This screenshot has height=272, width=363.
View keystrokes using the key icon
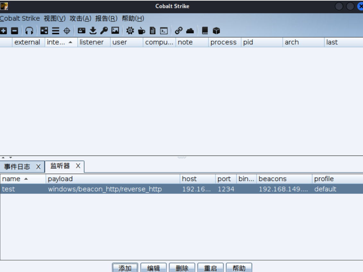tap(104, 31)
